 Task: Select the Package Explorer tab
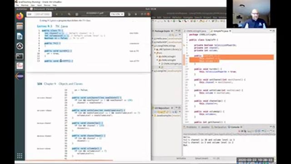point(162,31)
